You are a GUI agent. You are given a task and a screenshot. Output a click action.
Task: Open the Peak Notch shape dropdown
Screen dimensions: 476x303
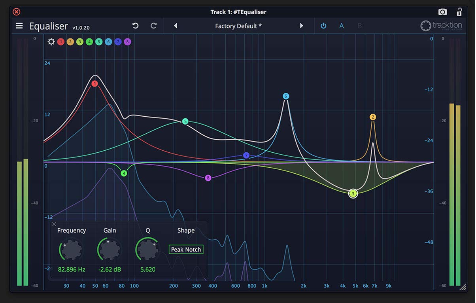(186, 250)
